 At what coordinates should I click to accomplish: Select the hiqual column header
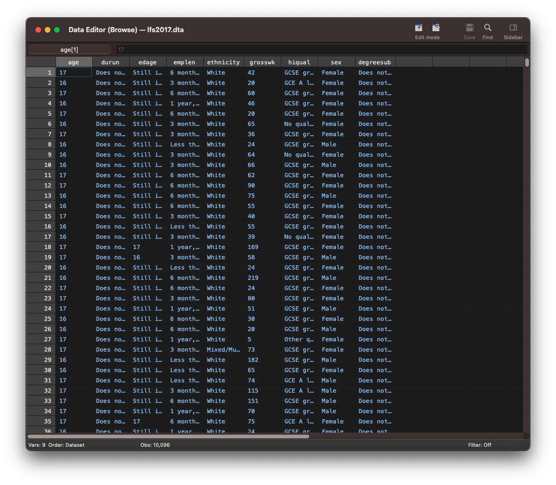[299, 62]
